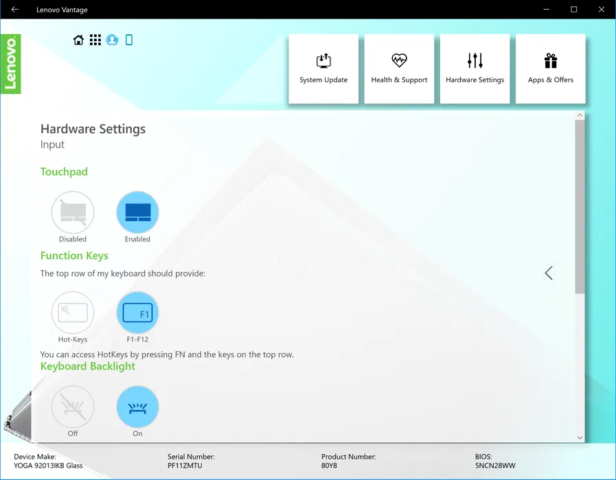The height and width of the screenshot is (480, 616).
Task: Turn the keyboard backlight On
Action: 137,407
